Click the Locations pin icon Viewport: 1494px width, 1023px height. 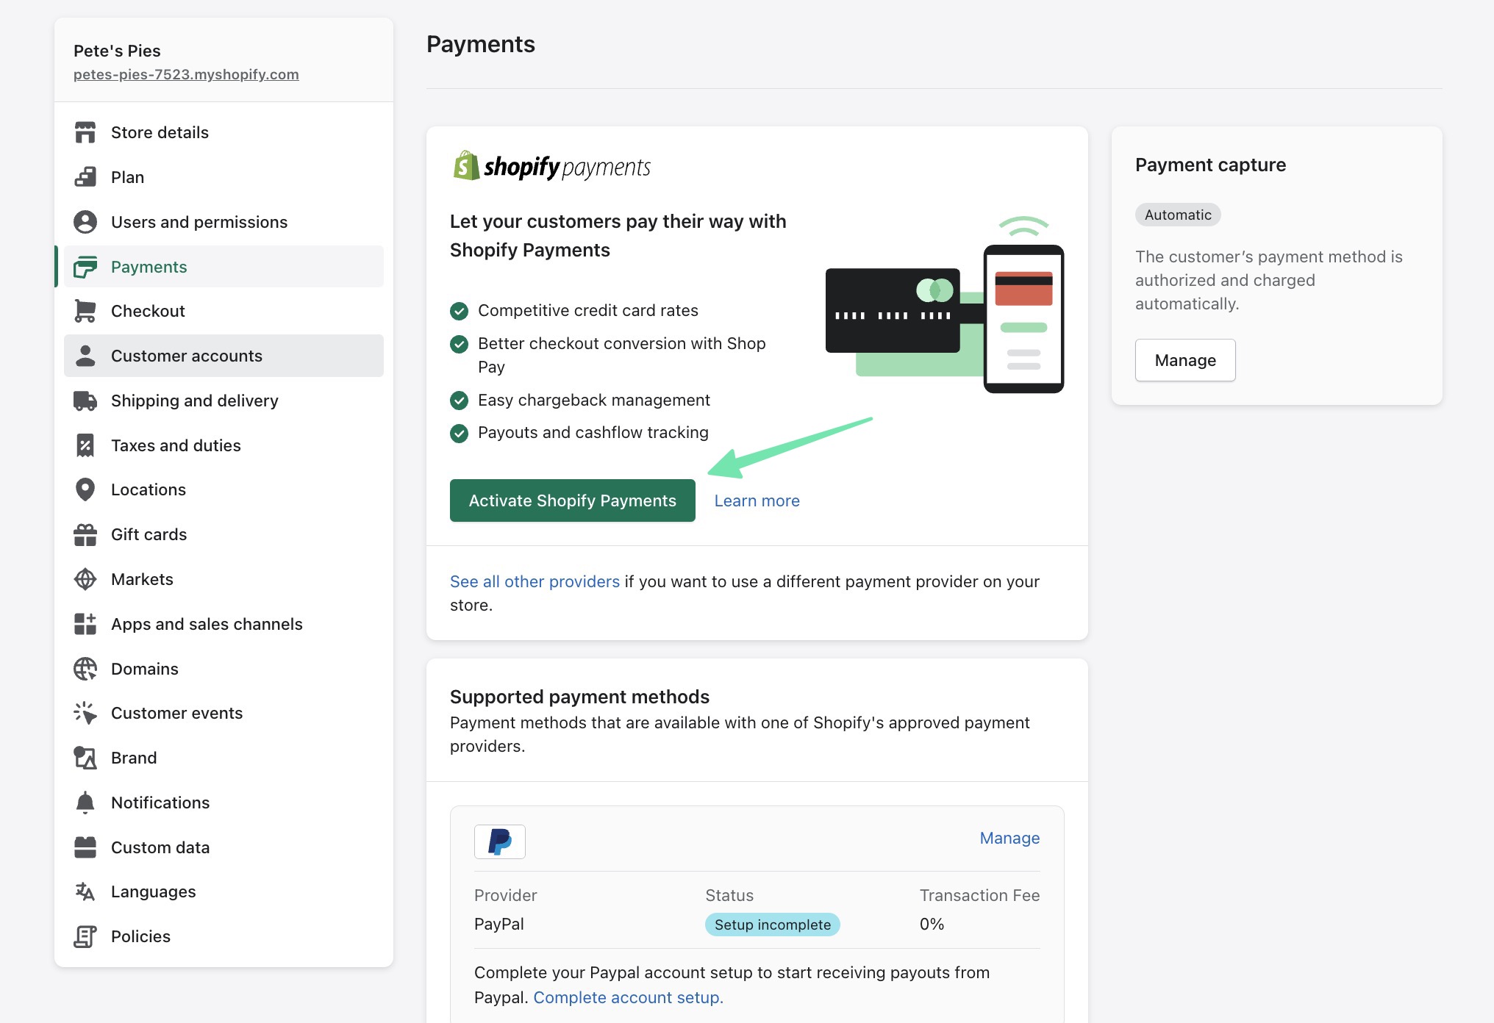85,489
